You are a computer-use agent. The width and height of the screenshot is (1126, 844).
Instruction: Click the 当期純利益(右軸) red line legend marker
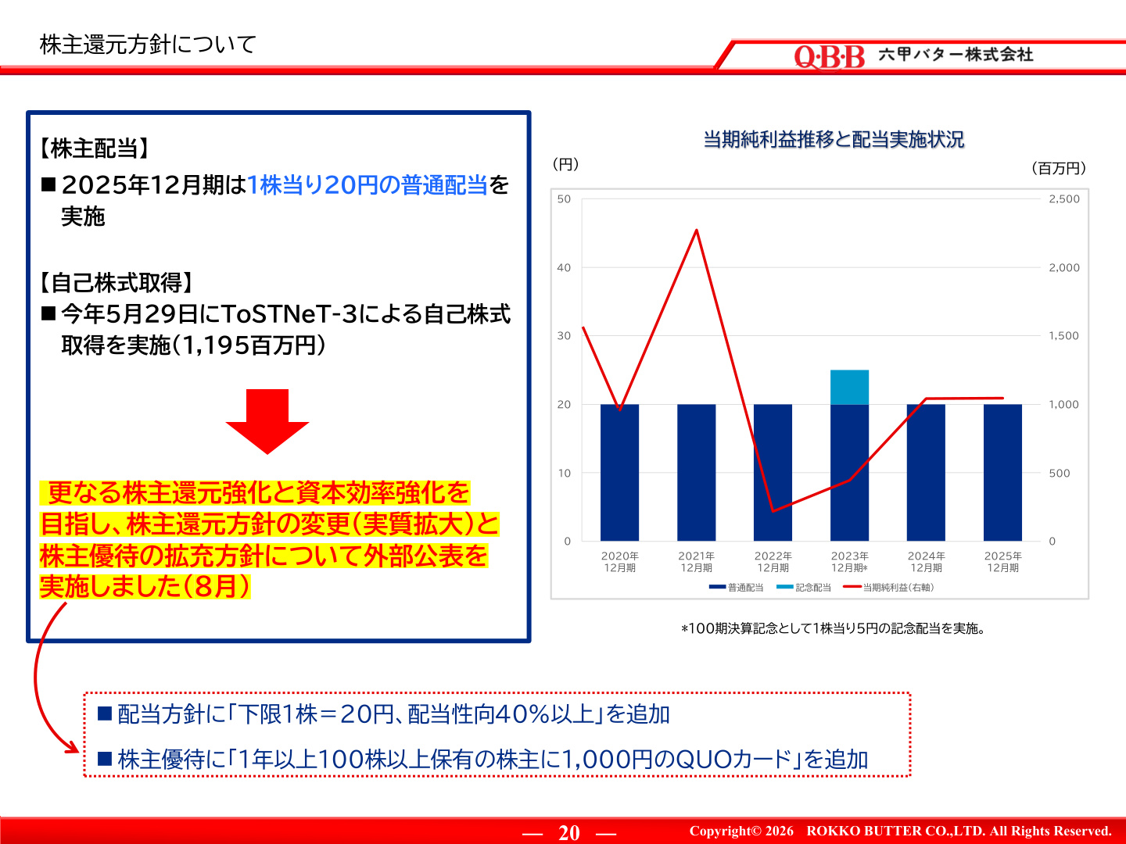(x=852, y=587)
